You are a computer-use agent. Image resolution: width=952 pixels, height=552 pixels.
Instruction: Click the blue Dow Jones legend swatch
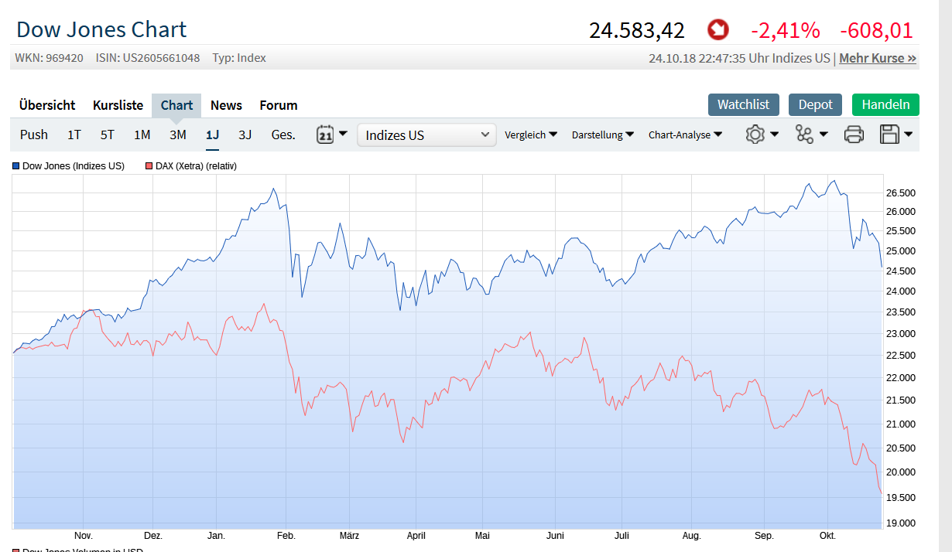click(16, 166)
